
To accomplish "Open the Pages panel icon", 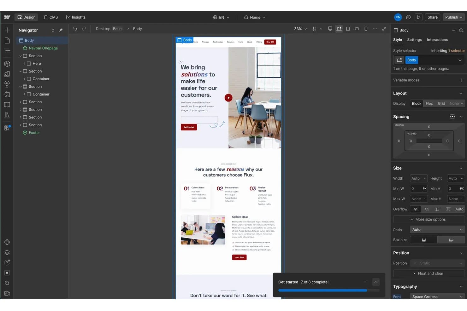I will 7,40.
